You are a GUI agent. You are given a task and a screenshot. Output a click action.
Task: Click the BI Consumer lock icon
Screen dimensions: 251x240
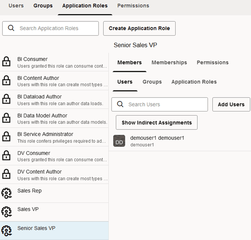point(7,62)
